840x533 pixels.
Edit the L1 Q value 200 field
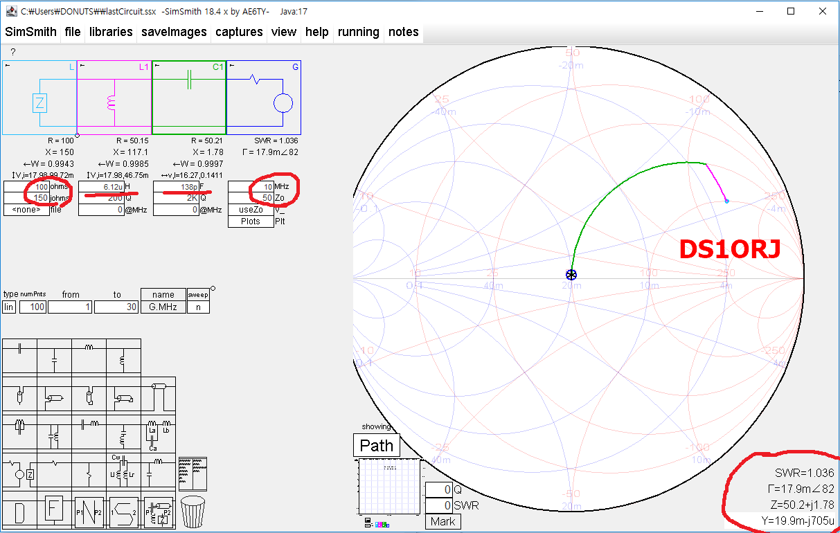point(101,199)
